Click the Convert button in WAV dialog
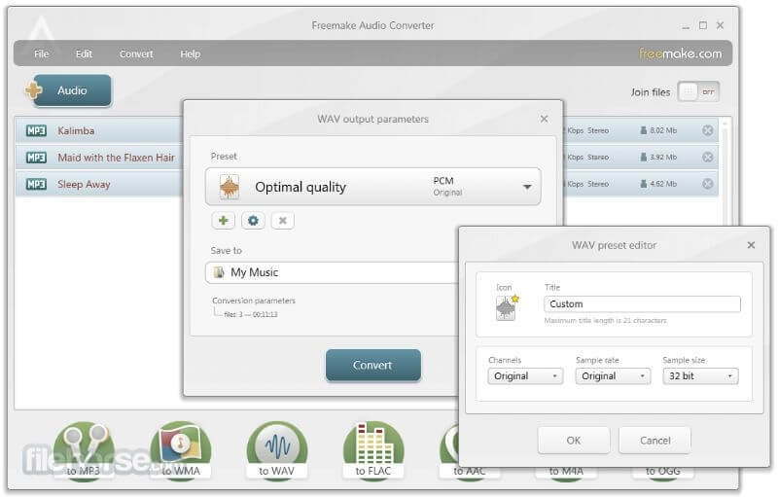Viewport: 778px width, 497px height. pos(373,365)
